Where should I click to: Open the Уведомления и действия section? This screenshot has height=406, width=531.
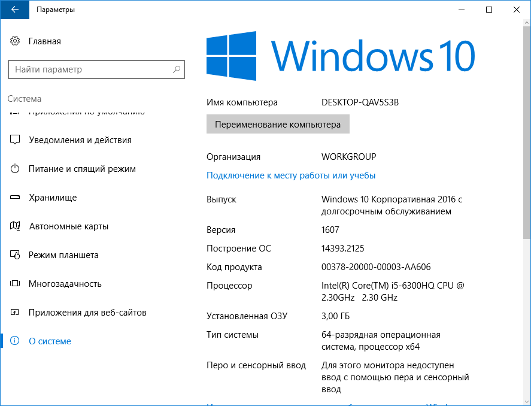point(80,140)
